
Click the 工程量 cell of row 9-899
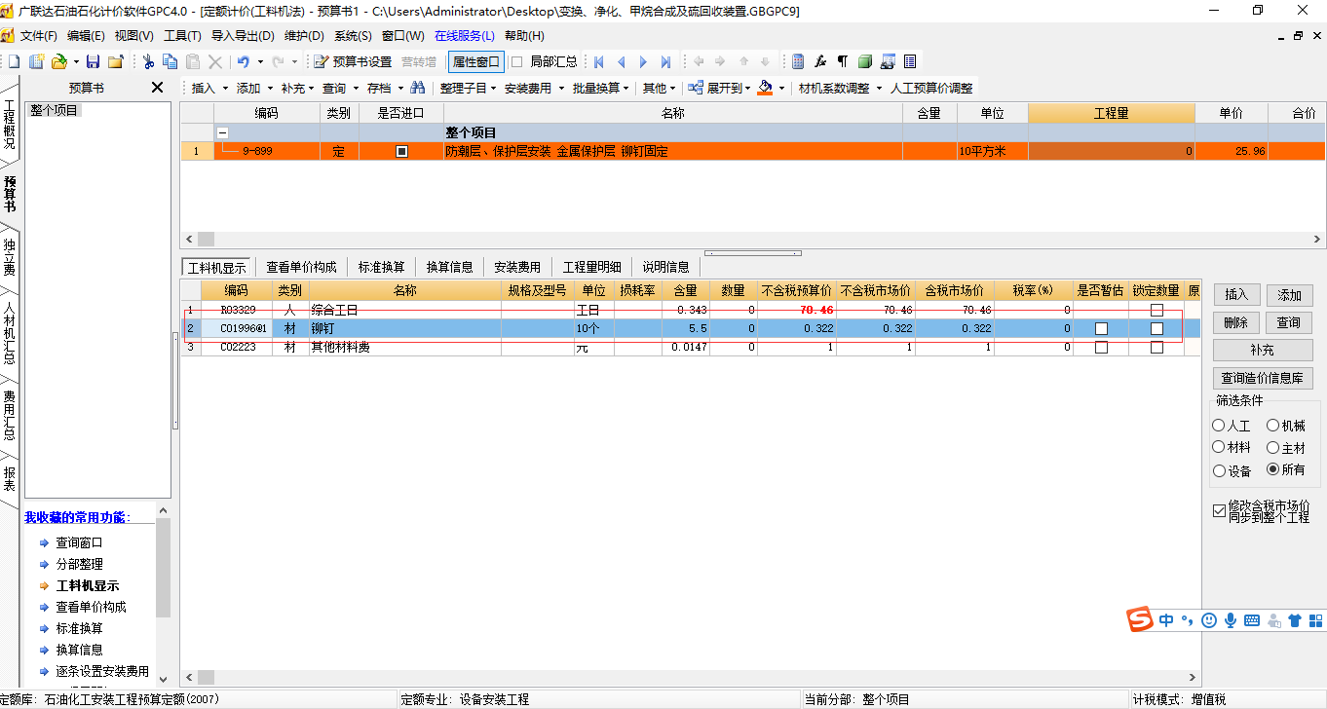[1111, 152]
